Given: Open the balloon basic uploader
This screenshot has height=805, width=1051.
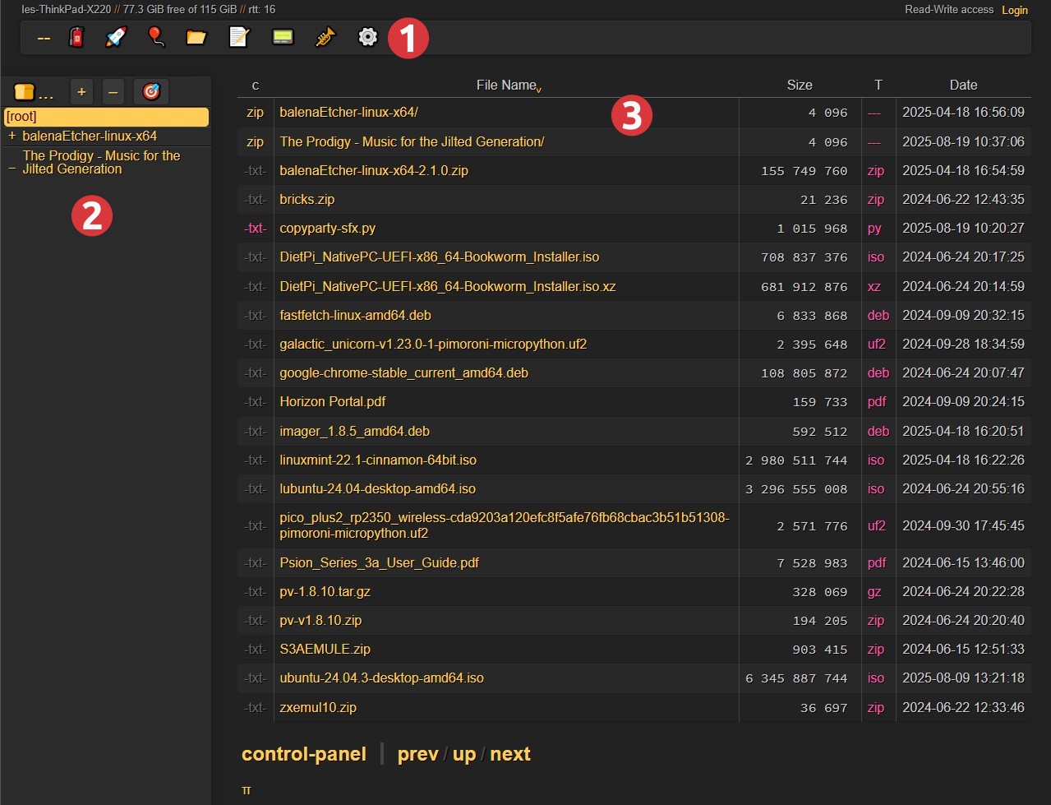Looking at the screenshot, I should pos(155,37).
